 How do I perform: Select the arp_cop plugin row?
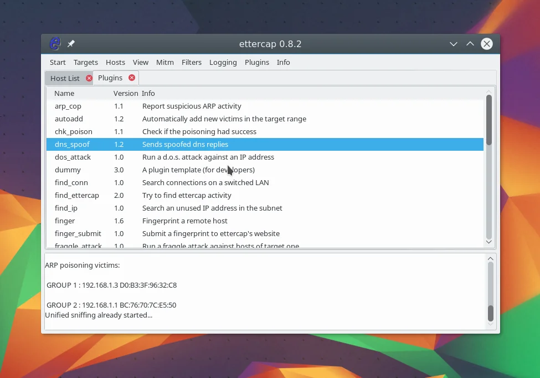tap(68, 106)
